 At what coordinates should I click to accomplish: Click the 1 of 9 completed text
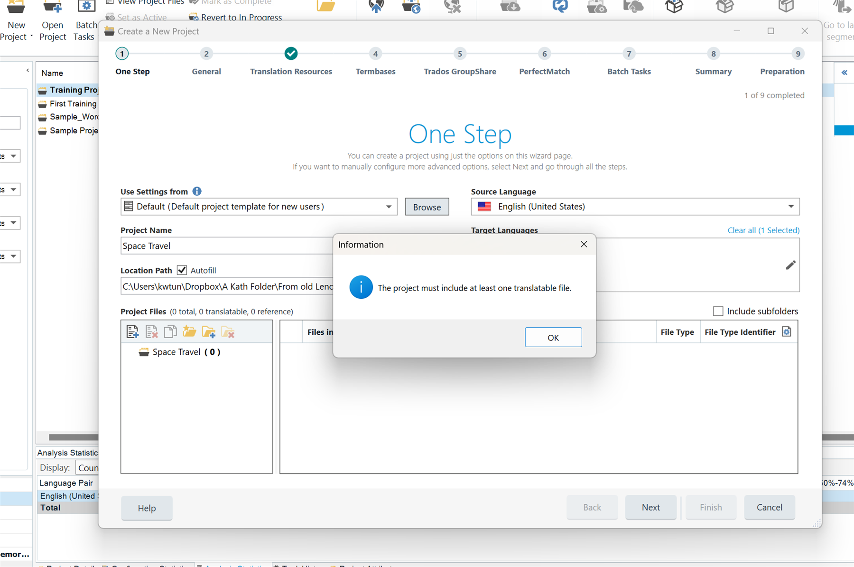click(774, 95)
